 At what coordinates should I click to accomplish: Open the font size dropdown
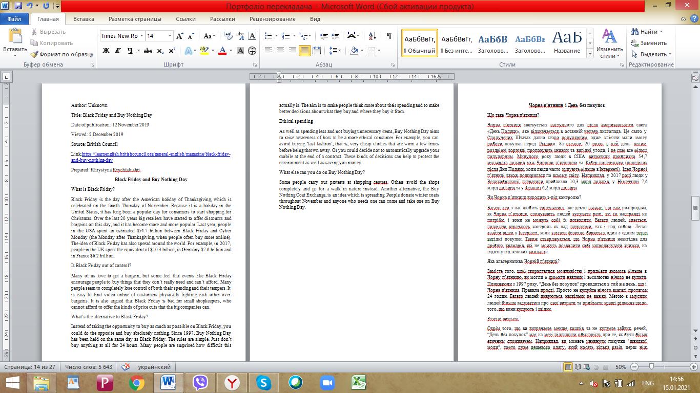pos(170,36)
